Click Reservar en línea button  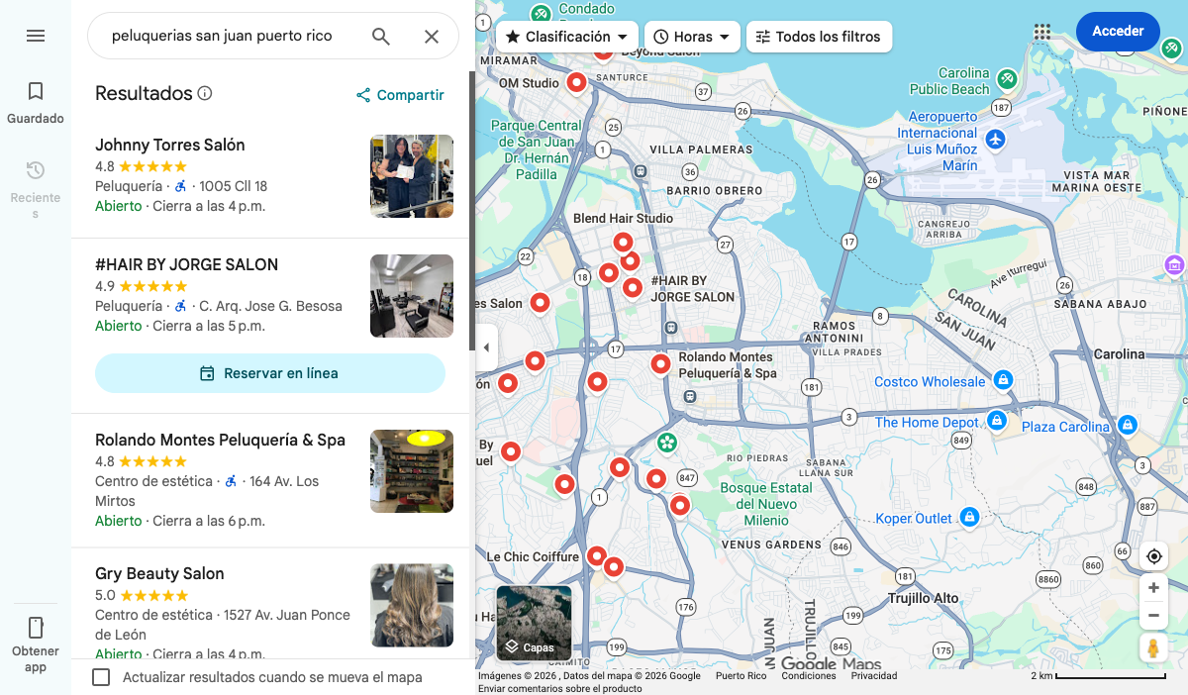(x=270, y=373)
